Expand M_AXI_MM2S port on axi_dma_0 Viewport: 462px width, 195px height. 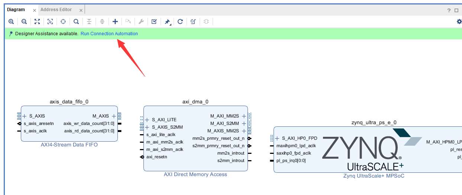244,116
